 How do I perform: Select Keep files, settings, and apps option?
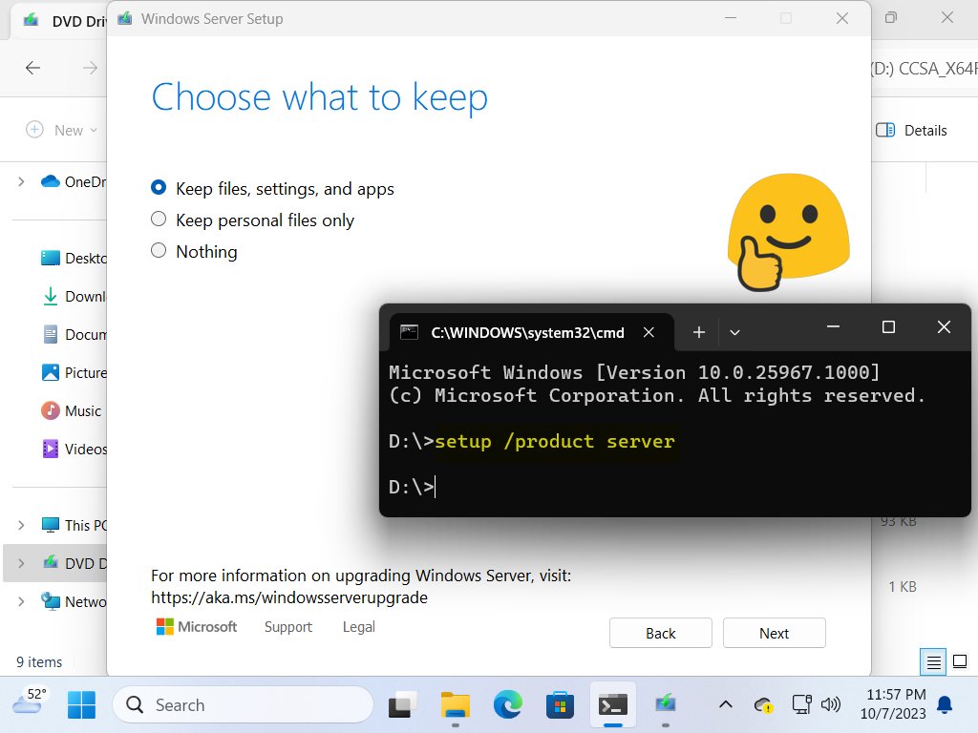click(x=159, y=189)
